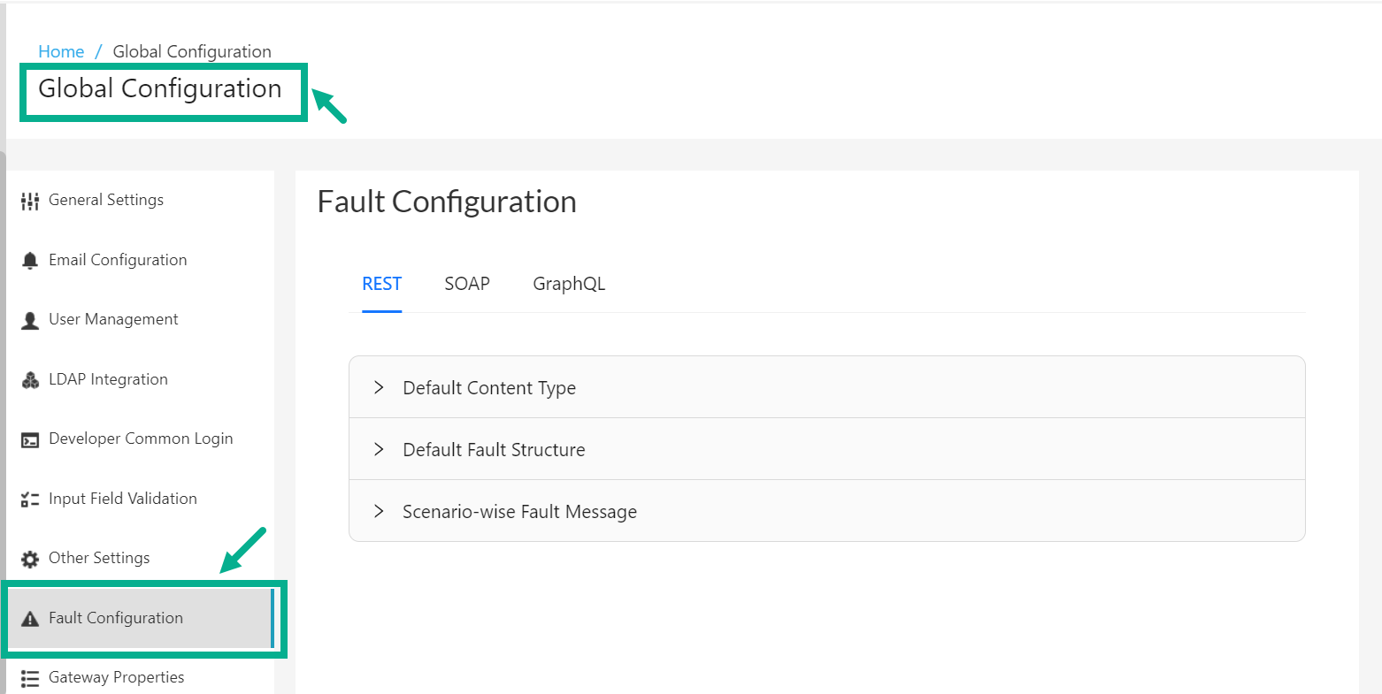Select the REST tab
The image size is (1382, 694).
[381, 283]
